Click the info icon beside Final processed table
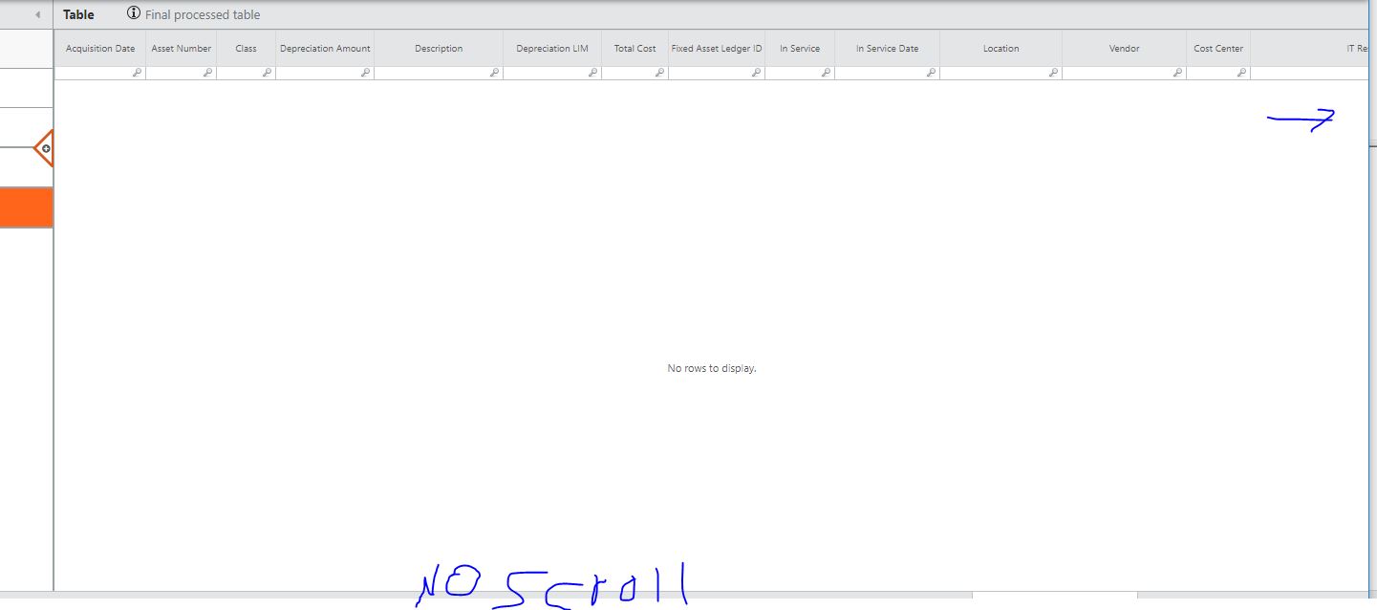 point(134,13)
